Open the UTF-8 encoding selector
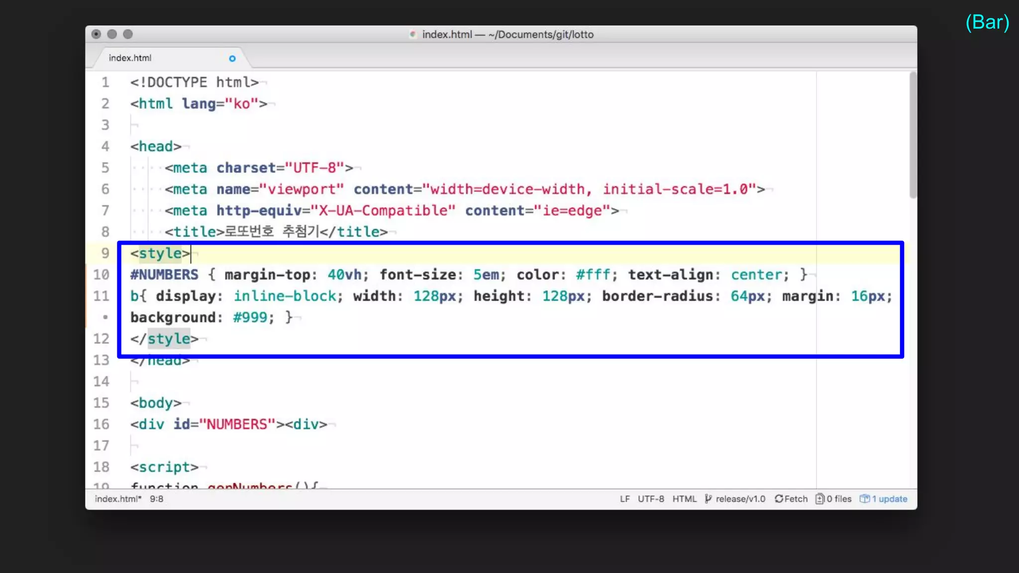1019x573 pixels. [651, 499]
